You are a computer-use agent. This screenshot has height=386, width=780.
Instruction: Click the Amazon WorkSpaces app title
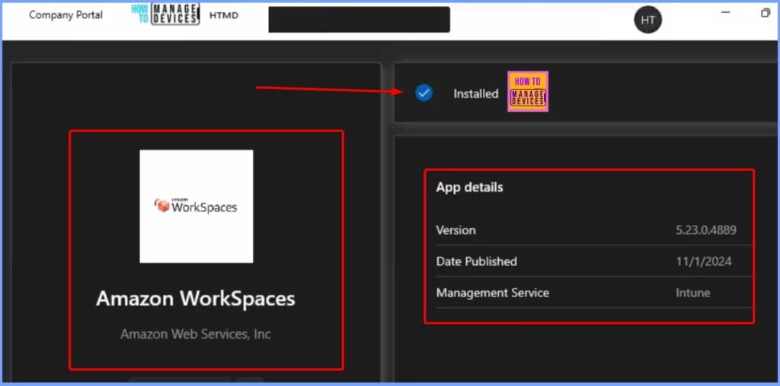196,299
